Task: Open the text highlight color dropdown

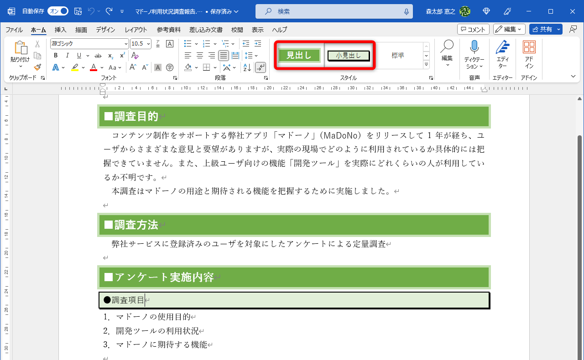Action: [83, 67]
